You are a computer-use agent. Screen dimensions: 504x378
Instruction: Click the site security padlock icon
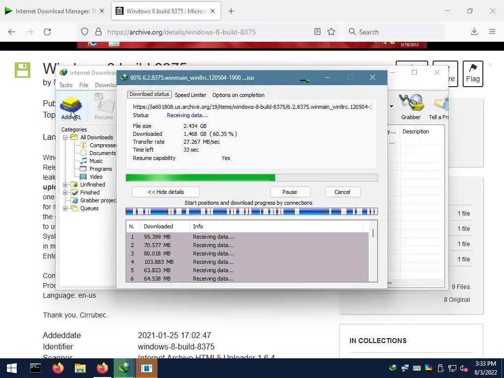pyautogui.click(x=98, y=31)
